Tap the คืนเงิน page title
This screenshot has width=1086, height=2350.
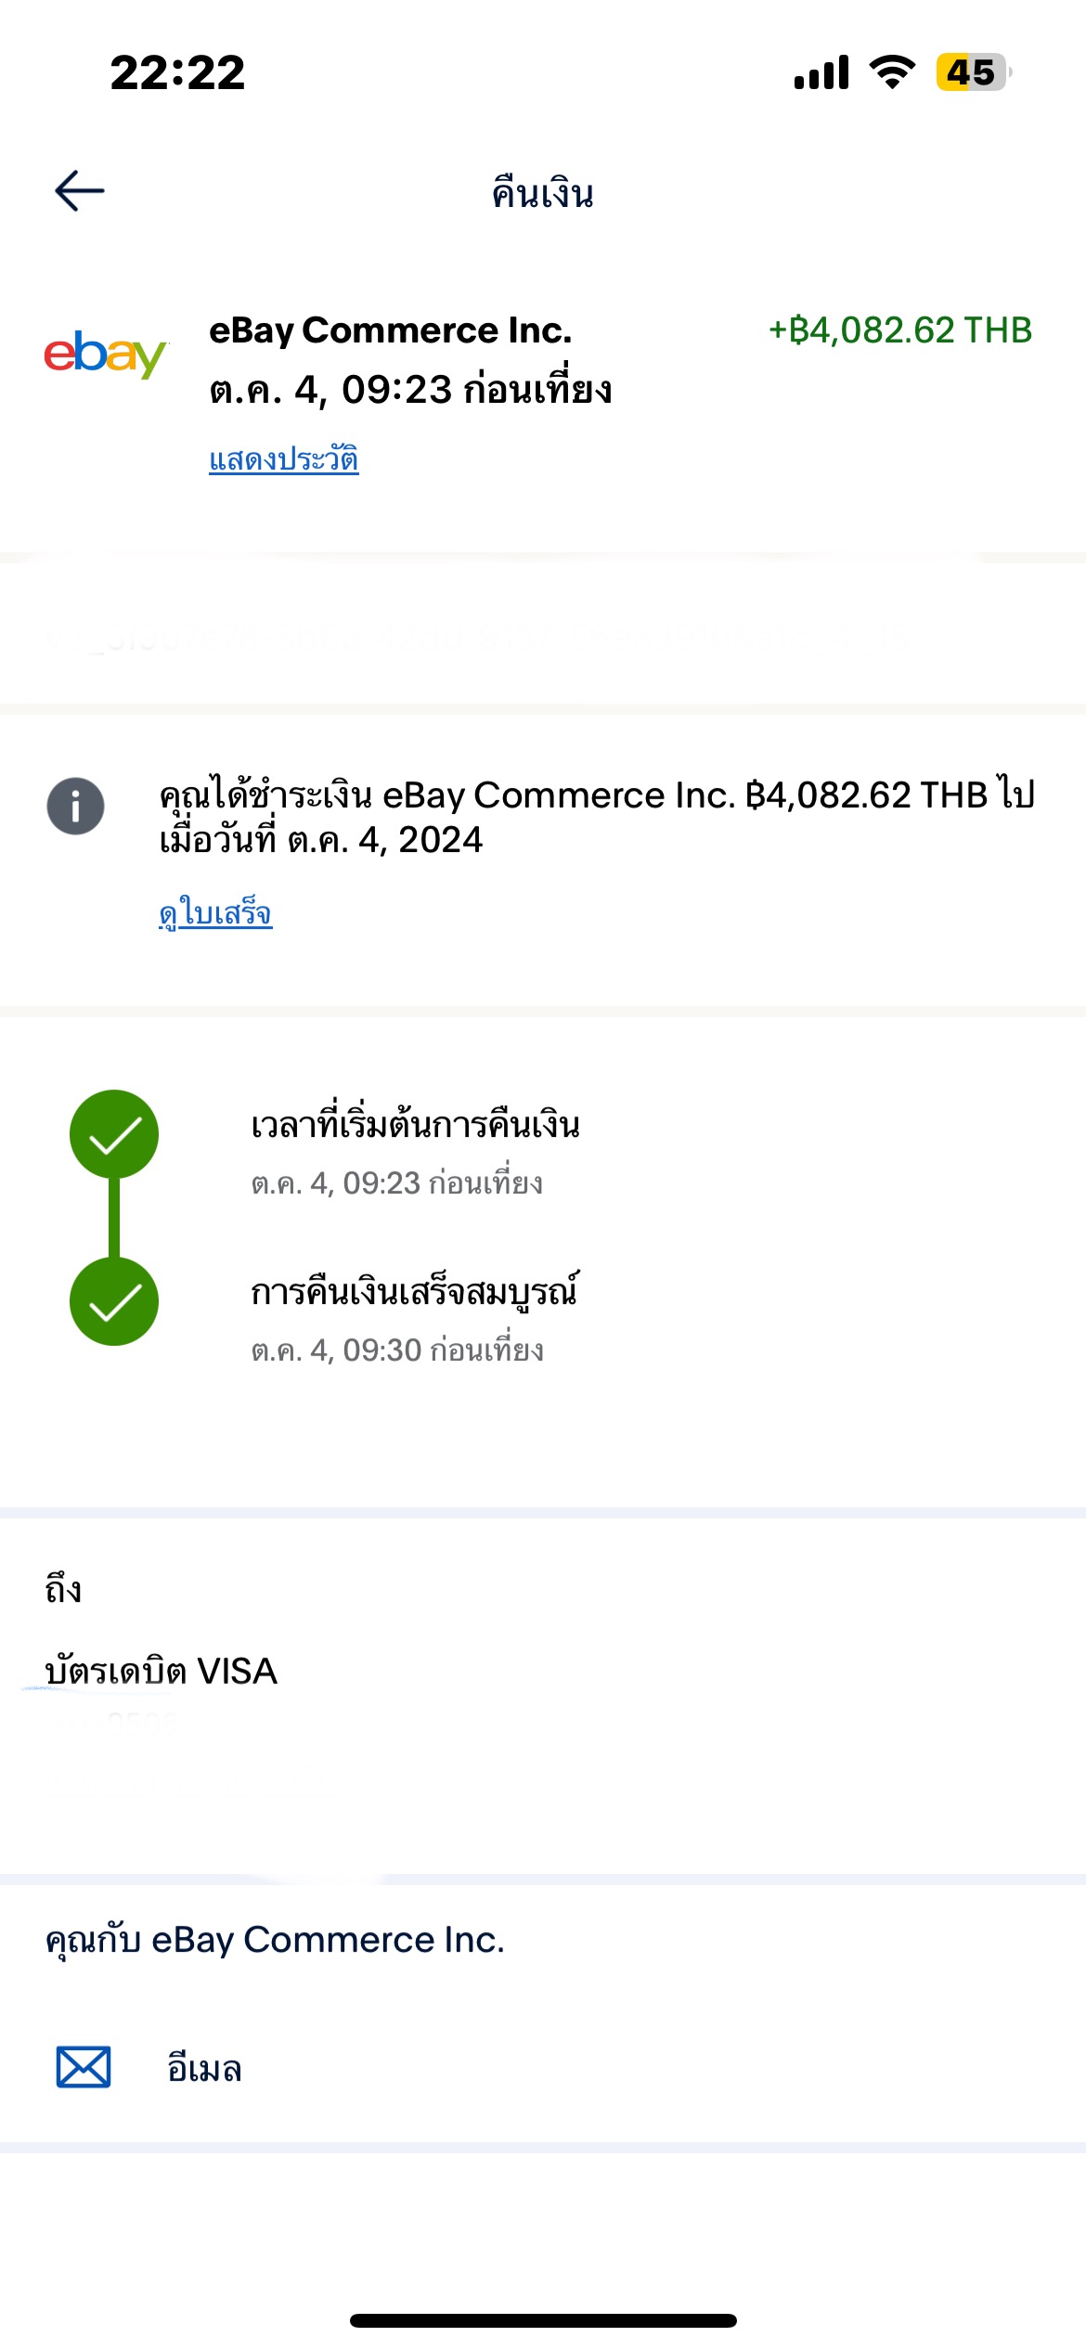click(543, 193)
